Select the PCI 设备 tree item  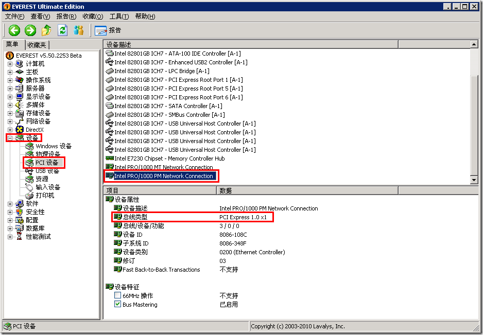(45, 162)
